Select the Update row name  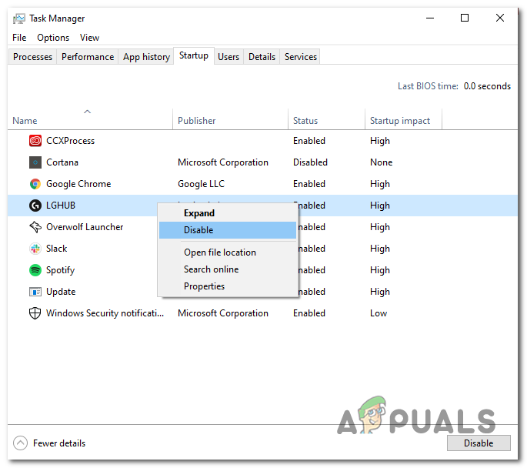tap(61, 292)
